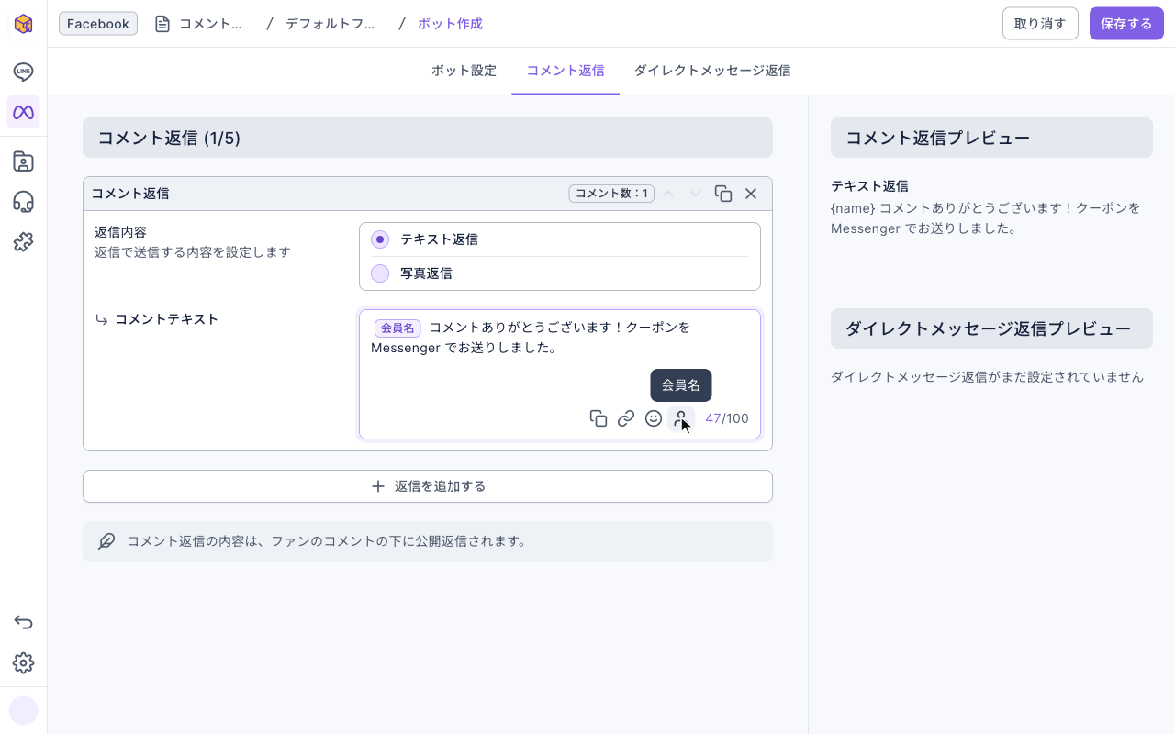Open the LINE channel icon in sidebar

24,72
